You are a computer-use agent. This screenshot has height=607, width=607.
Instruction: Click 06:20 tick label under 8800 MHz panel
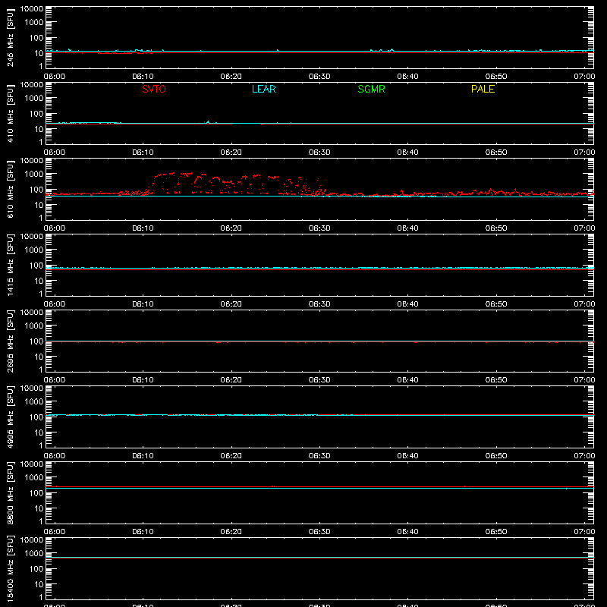(x=231, y=532)
